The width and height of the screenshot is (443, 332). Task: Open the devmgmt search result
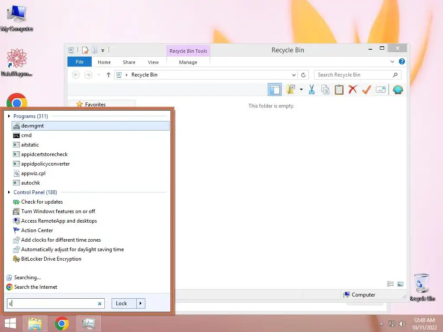[x=90, y=126]
